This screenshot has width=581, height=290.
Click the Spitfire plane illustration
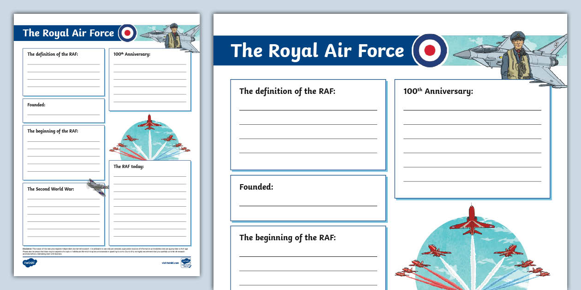pos(98,186)
